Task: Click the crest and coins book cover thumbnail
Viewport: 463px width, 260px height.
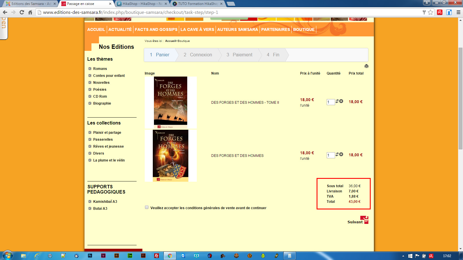Action: coord(170,156)
